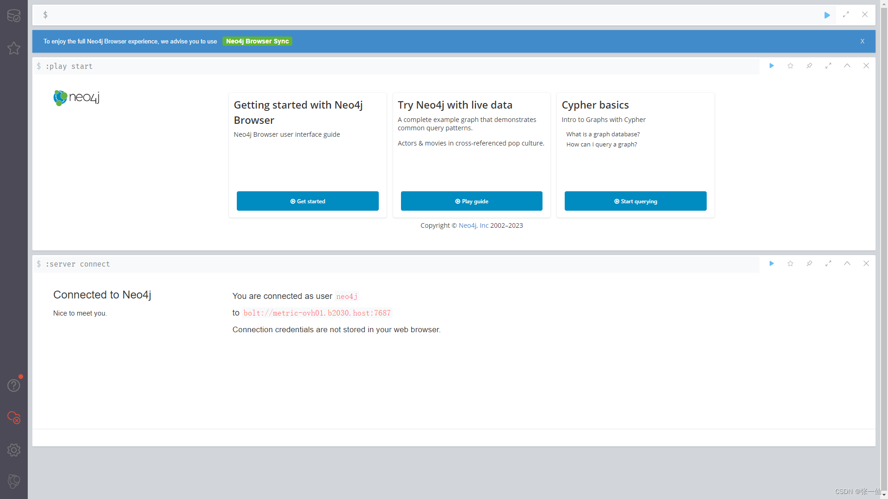Focus the top Cypher command input
Viewport: 888px width, 499px height.
416,15
